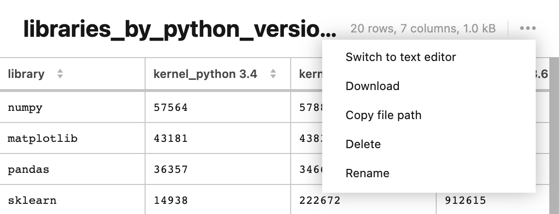This screenshot has height=214, width=559.
Task: Select Rename from the options menu
Action: pyautogui.click(x=367, y=173)
